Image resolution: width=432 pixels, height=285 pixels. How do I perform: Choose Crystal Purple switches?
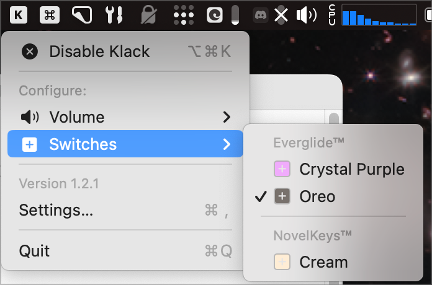[x=351, y=169]
